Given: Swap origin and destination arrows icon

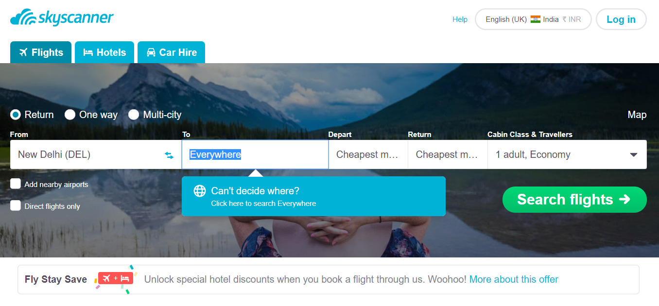Looking at the screenshot, I should 169,155.
